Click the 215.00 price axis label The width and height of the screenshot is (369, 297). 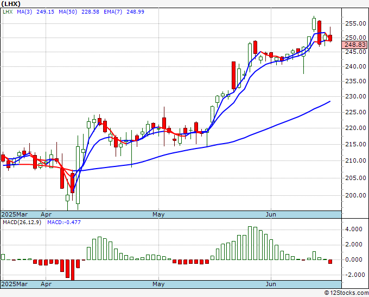pyautogui.click(x=355, y=144)
